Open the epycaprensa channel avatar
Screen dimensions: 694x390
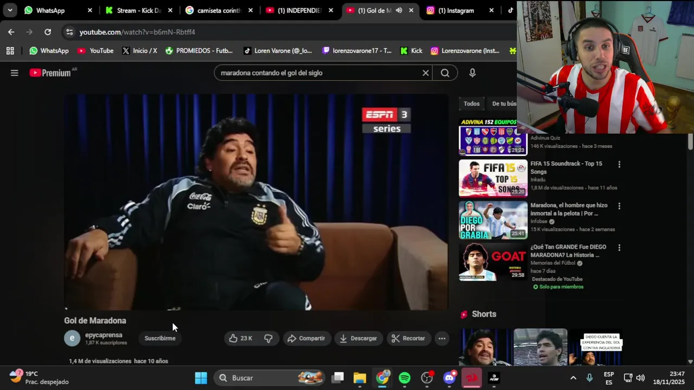(x=72, y=338)
